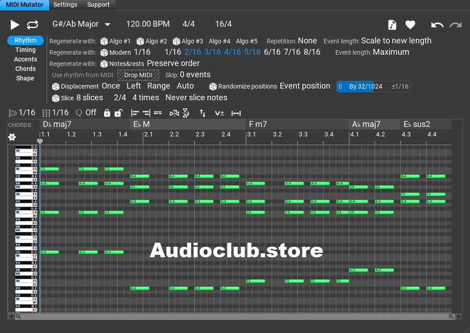Click the open unlock icon
Viewport: 470px width, 333px height.
point(118,113)
